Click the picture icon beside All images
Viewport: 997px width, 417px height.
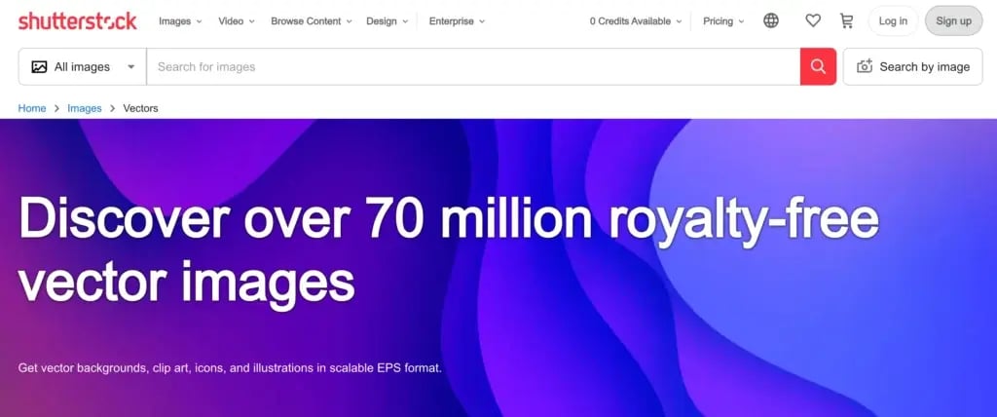(x=39, y=67)
